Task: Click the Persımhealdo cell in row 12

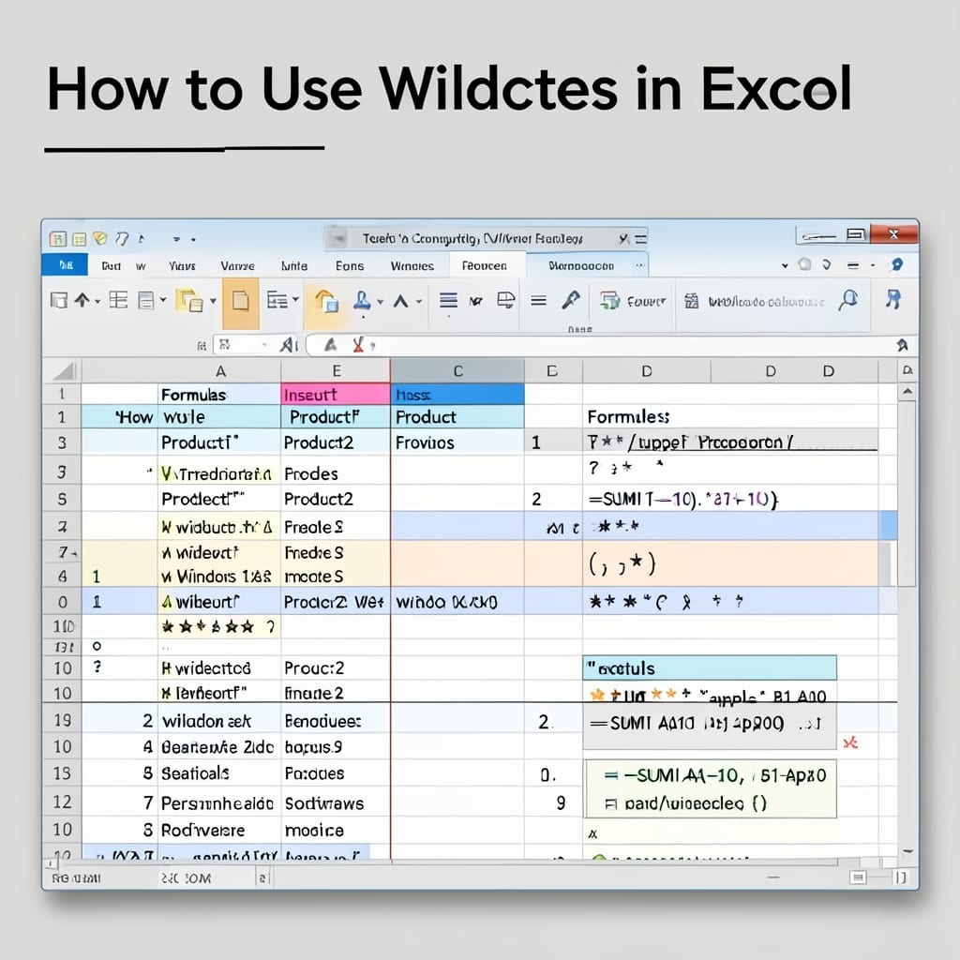Action: point(219,802)
